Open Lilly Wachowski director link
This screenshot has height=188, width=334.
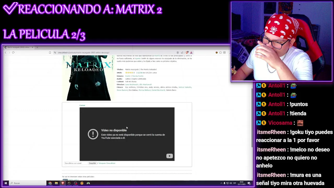(x=145, y=84)
